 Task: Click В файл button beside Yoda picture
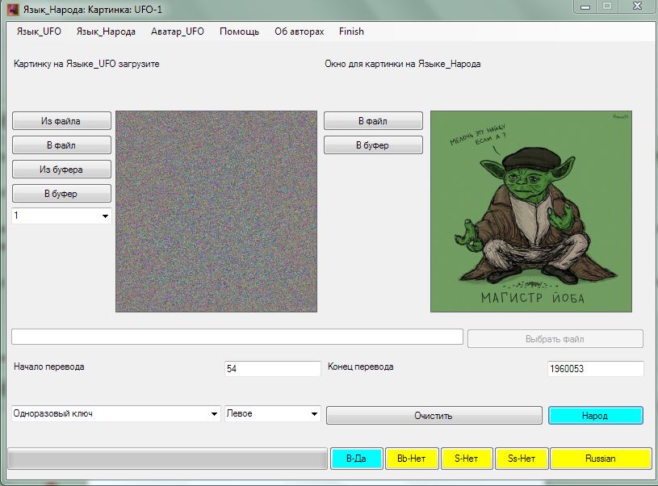click(373, 121)
